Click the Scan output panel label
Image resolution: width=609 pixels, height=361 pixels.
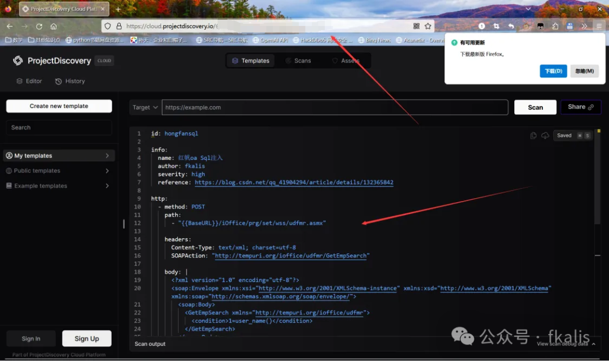[150, 344]
